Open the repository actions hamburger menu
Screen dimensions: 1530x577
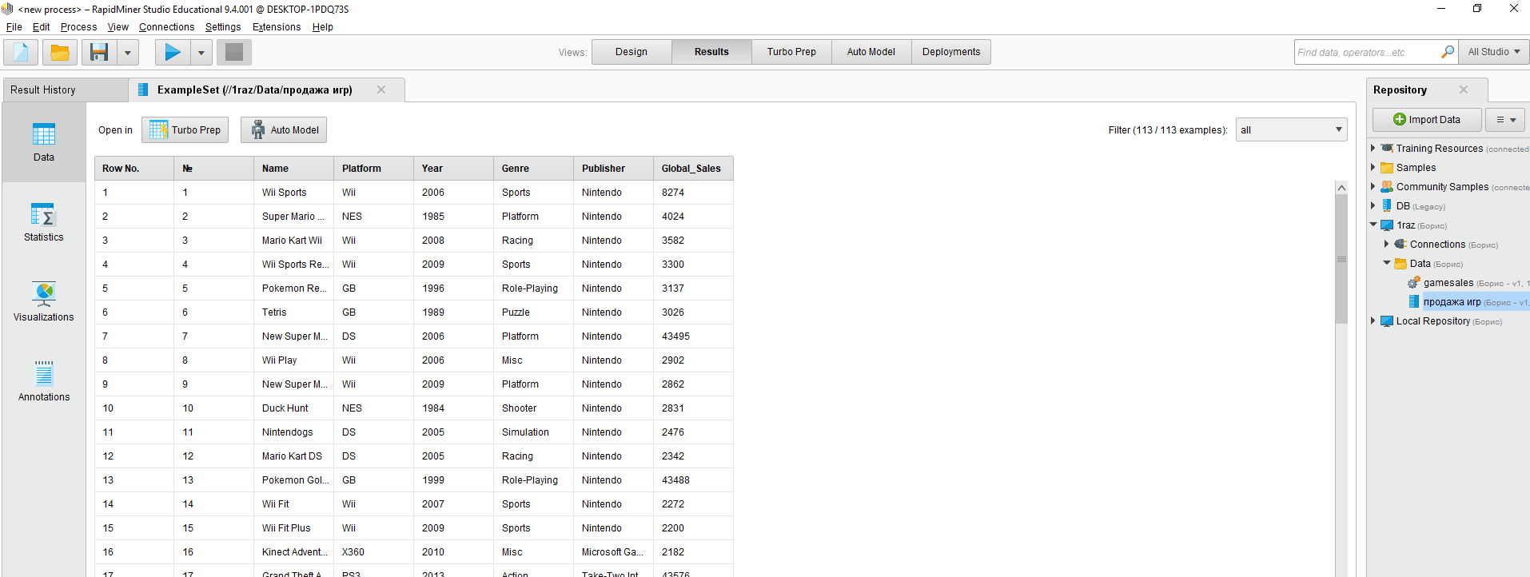coord(1506,120)
